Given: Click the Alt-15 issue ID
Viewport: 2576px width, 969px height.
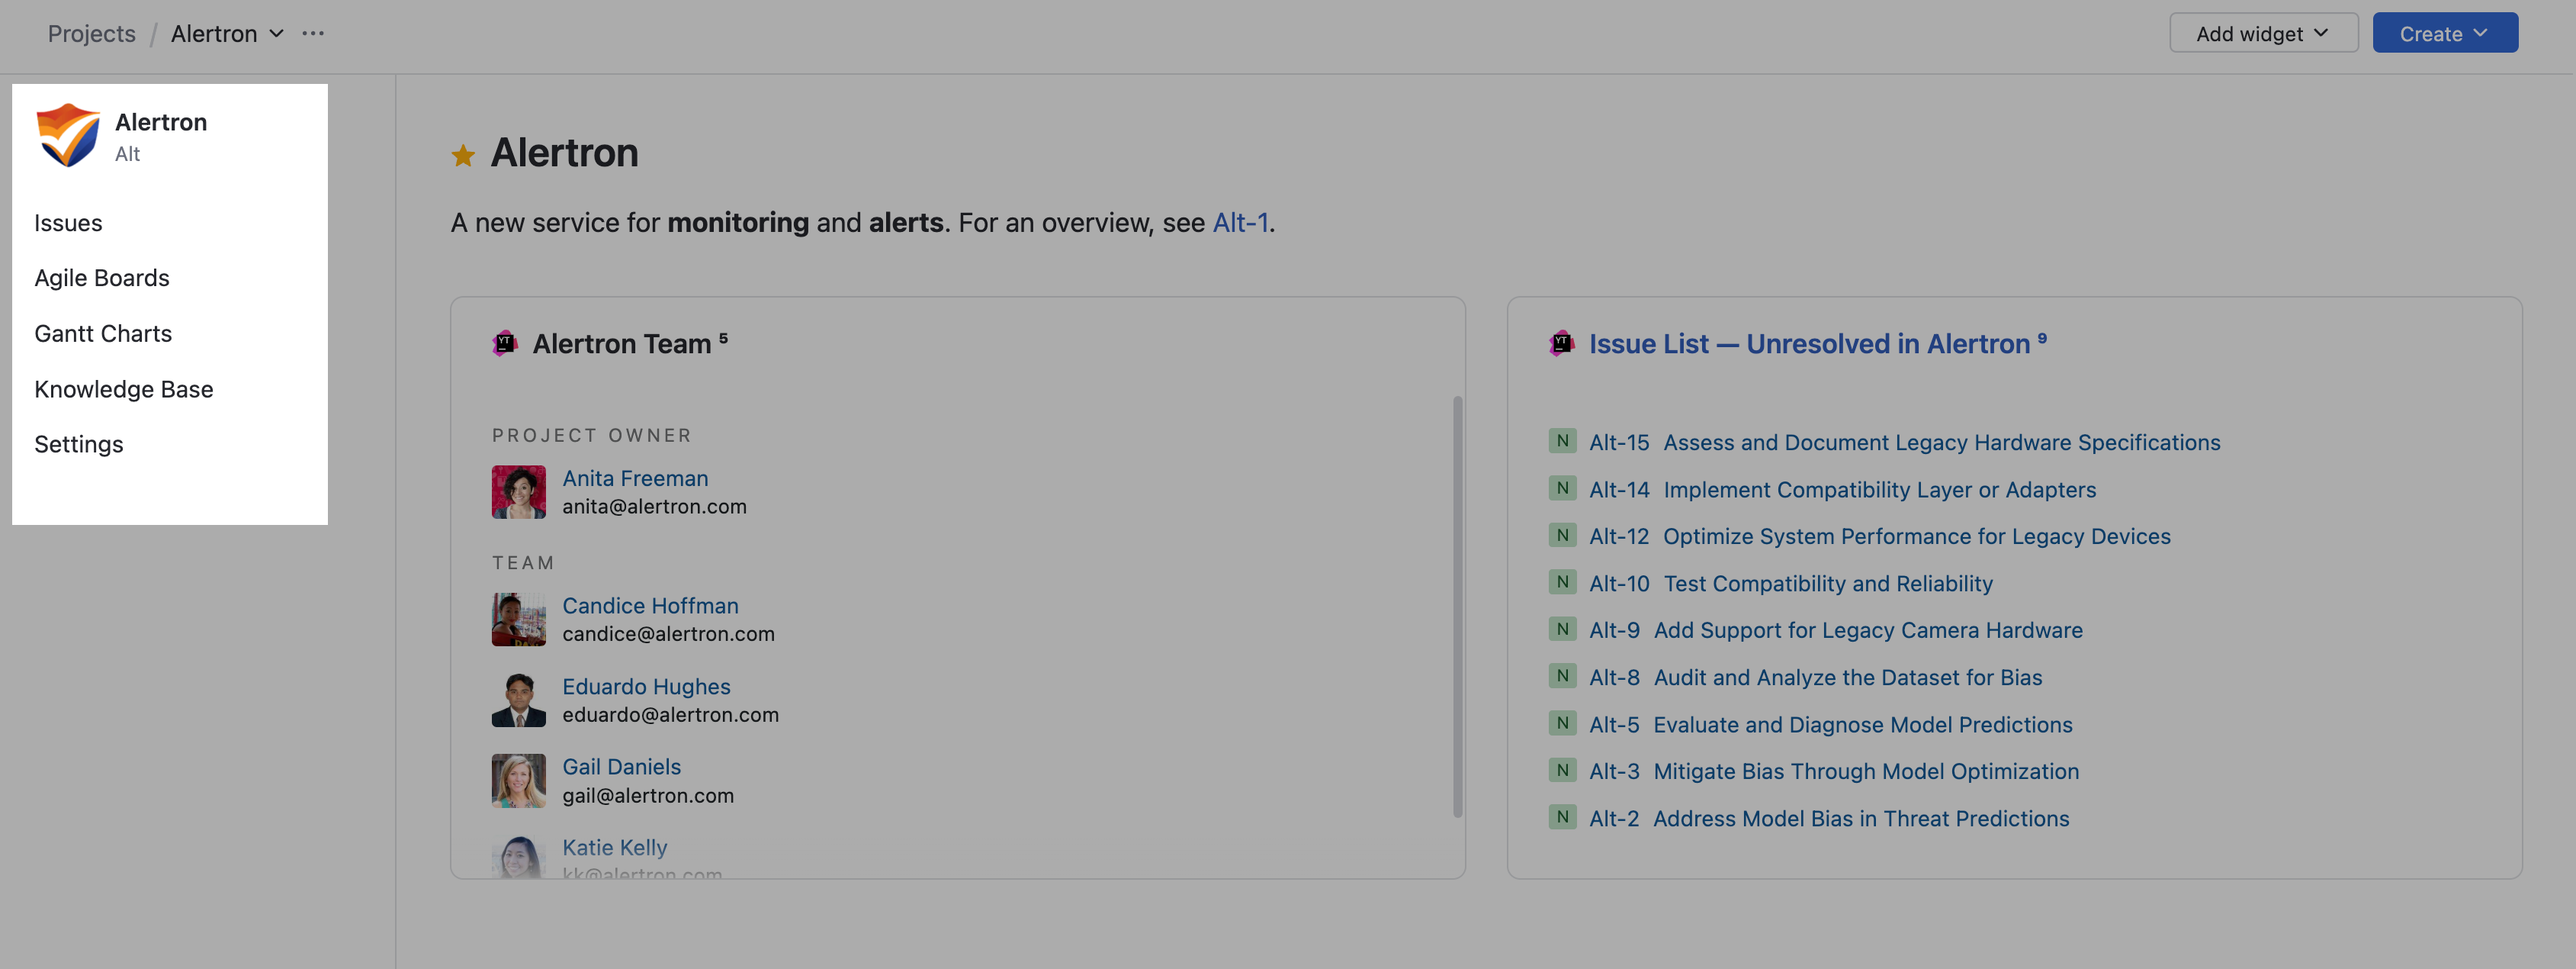Looking at the screenshot, I should click(1619, 443).
